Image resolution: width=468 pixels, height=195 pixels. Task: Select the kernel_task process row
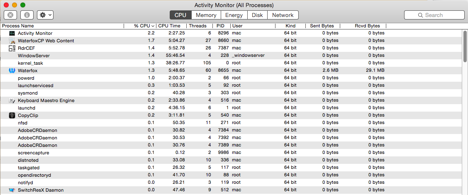[x=232, y=63]
